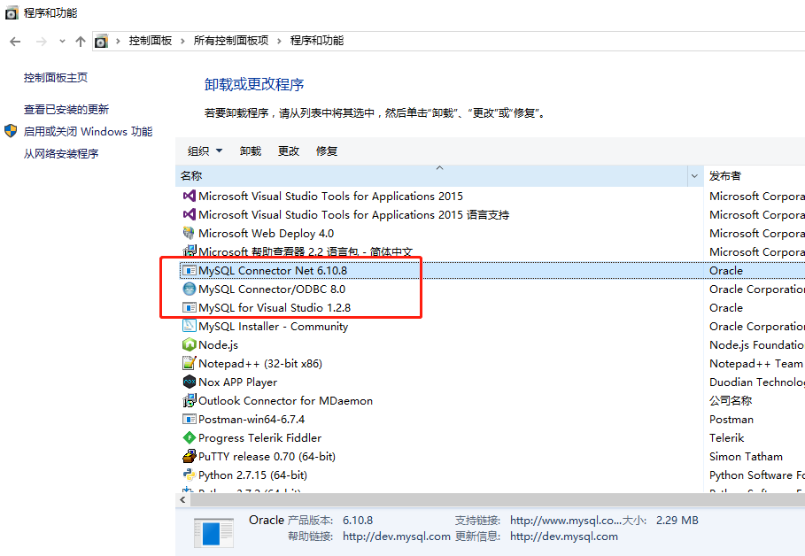Click the Postman-win64-6.7.4 icon
The height and width of the screenshot is (556, 805).
(x=190, y=419)
